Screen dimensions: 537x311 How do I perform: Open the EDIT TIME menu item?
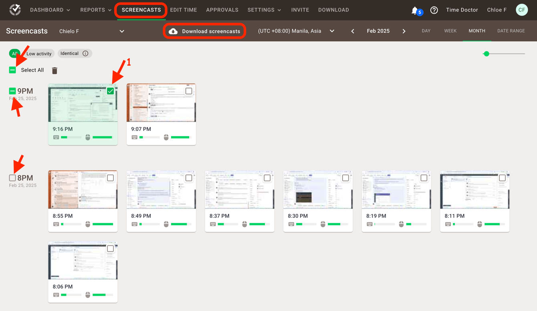tap(183, 10)
